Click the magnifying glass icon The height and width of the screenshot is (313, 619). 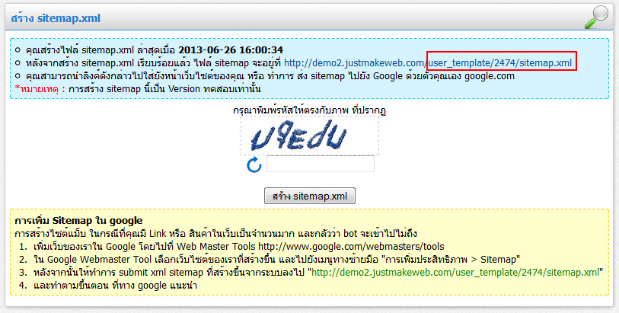click(x=596, y=17)
